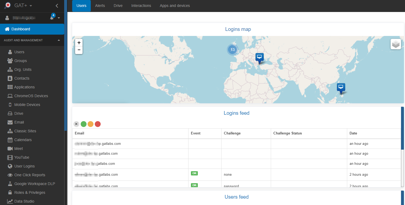Zoom out on the logins map
The image size is (405, 205).
click(x=79, y=50)
